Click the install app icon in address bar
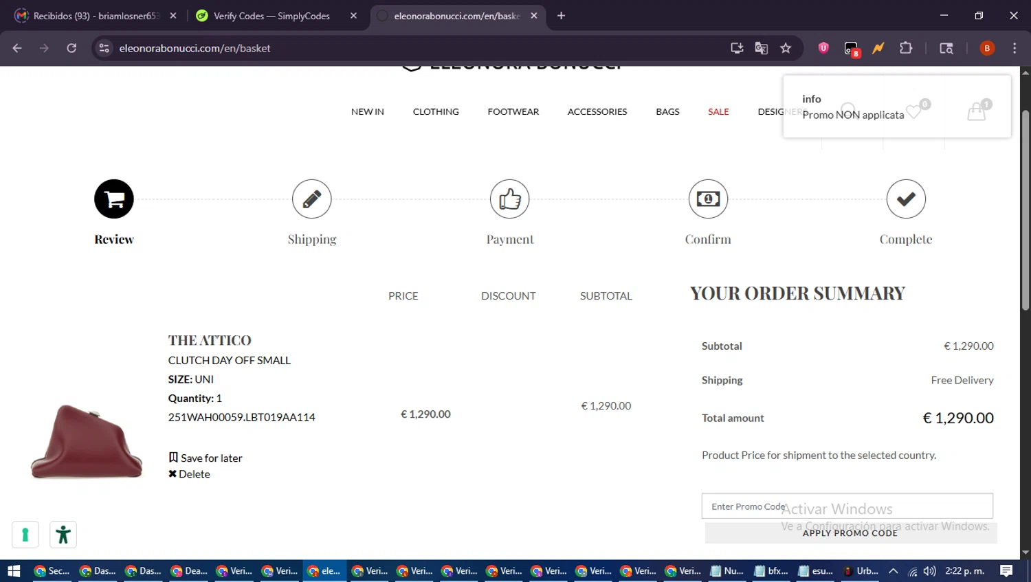Viewport: 1031px width, 582px height. point(737,48)
